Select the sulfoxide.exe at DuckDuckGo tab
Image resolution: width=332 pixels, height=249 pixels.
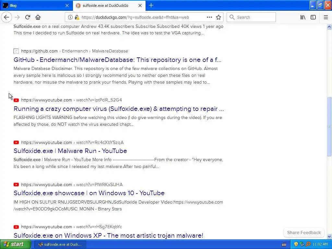pos(109,6)
